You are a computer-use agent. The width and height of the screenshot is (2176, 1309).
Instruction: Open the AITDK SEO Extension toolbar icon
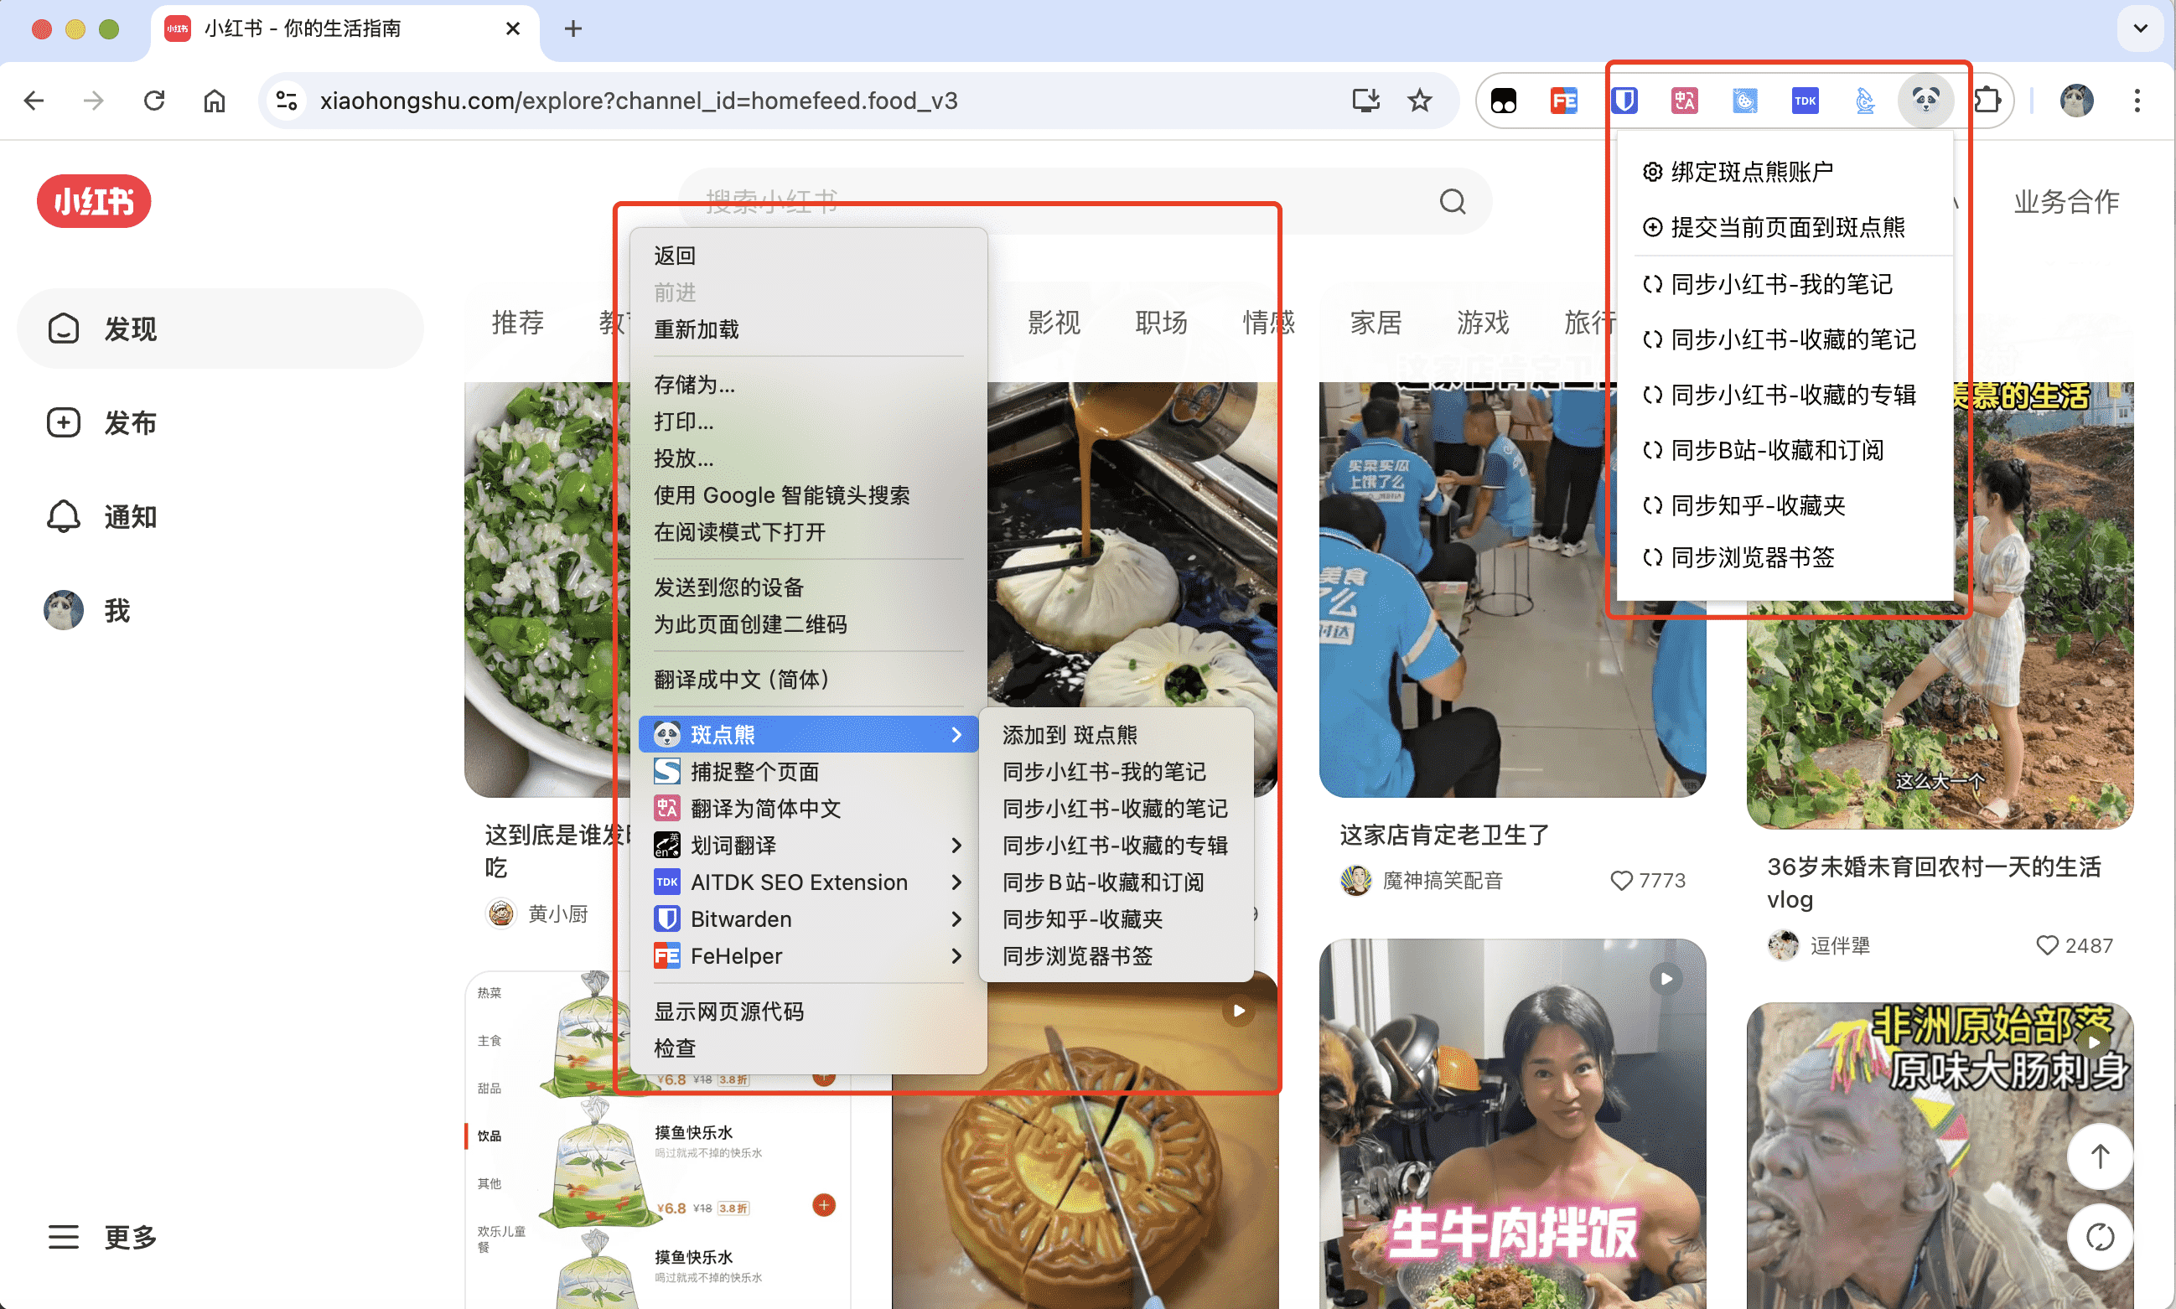(1805, 100)
